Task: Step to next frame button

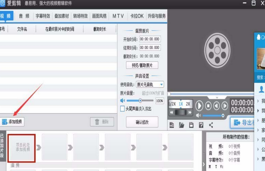Action: pos(225,106)
